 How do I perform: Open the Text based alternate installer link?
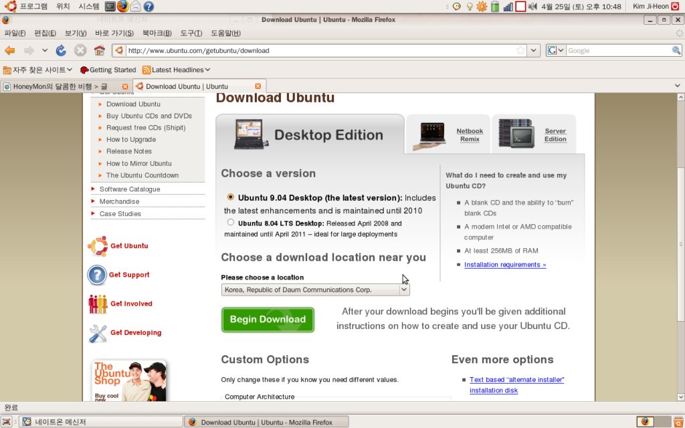coord(517,385)
